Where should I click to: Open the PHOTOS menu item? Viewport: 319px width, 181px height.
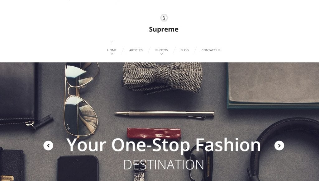(x=162, y=50)
